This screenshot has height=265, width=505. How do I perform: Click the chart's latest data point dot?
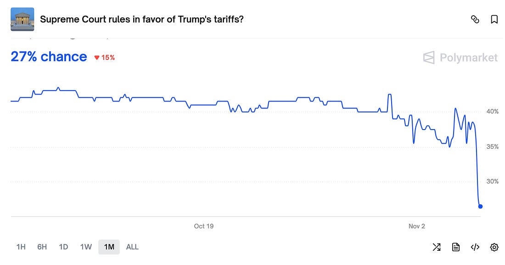point(480,206)
